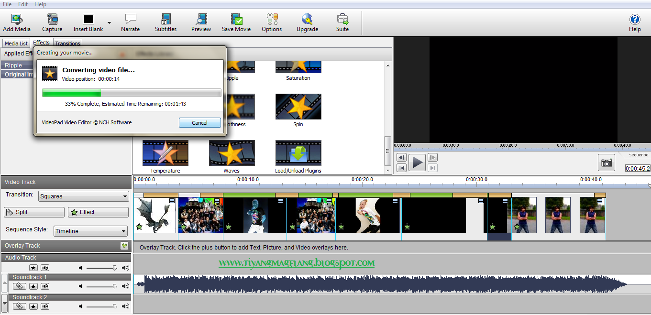Click the 0:00:45.2 time field
Image resolution: width=651 pixels, height=315 pixels.
(638, 168)
